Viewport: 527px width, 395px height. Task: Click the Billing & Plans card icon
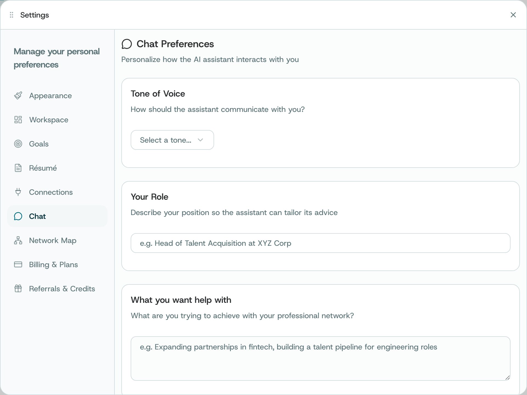pyautogui.click(x=18, y=264)
